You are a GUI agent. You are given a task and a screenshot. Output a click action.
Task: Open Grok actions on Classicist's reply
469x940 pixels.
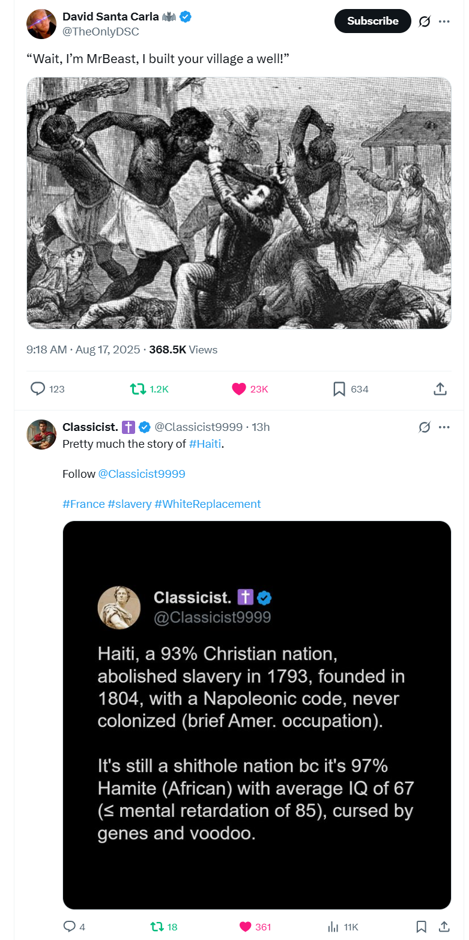point(425,427)
